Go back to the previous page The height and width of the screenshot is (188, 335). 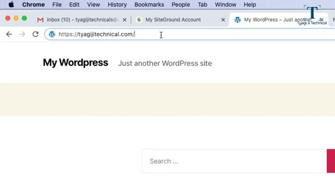(x=9, y=34)
